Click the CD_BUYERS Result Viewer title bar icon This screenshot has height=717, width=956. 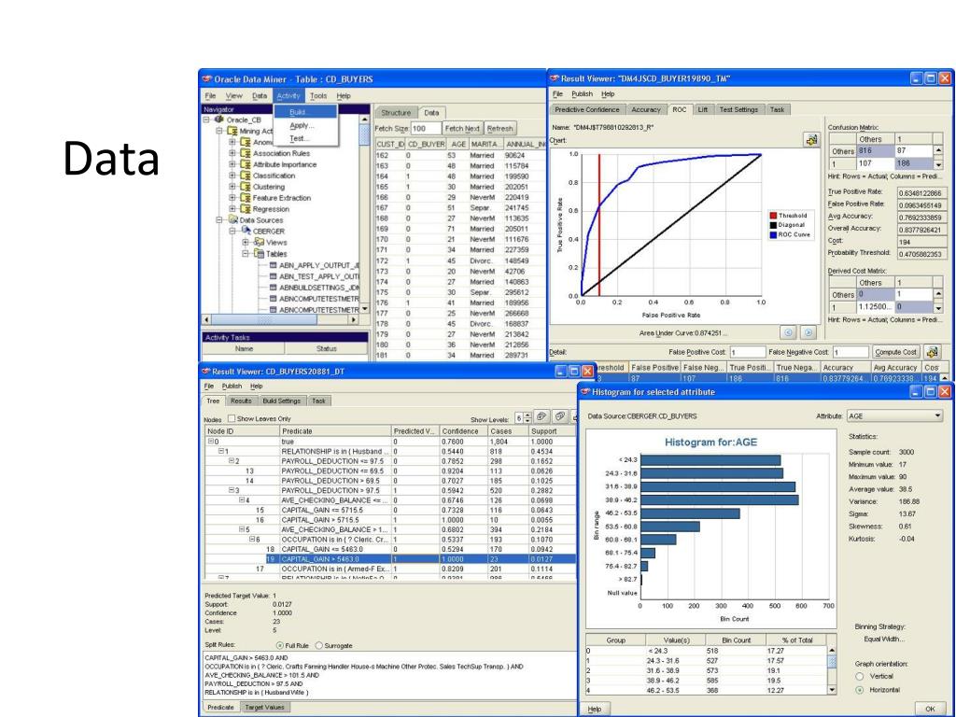click(206, 371)
